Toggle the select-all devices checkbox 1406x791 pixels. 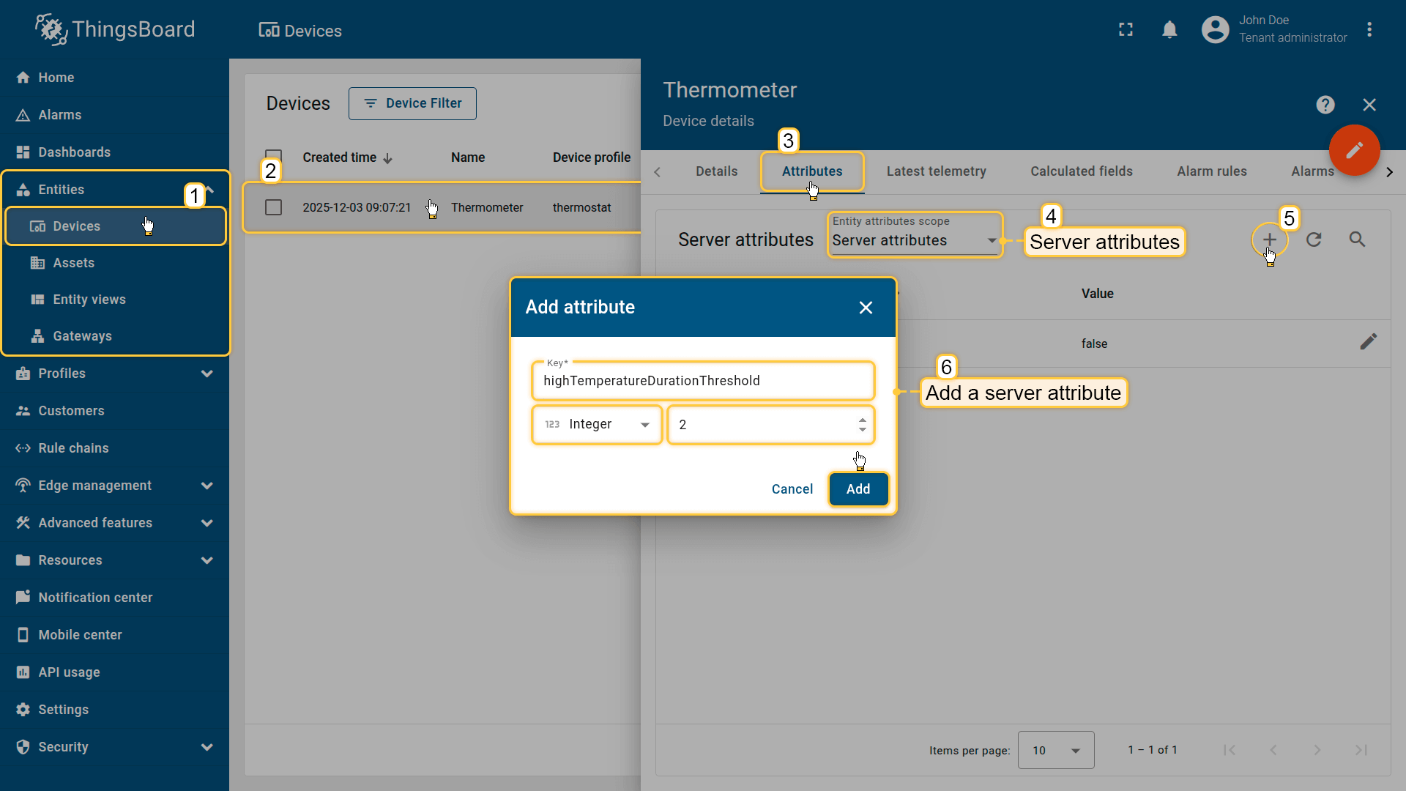click(x=273, y=155)
